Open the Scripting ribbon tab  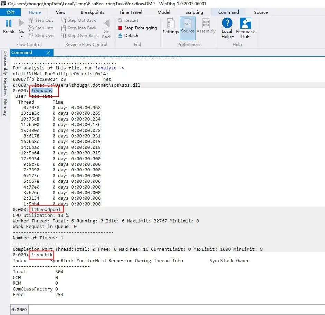coord(194,12)
